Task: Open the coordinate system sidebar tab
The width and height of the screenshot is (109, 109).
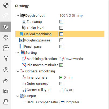Action: point(6,5)
